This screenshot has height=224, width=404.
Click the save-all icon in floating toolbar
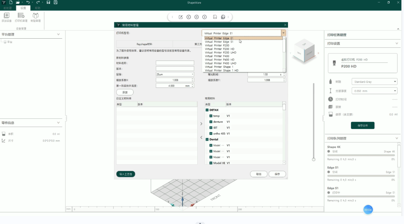pos(223,17)
